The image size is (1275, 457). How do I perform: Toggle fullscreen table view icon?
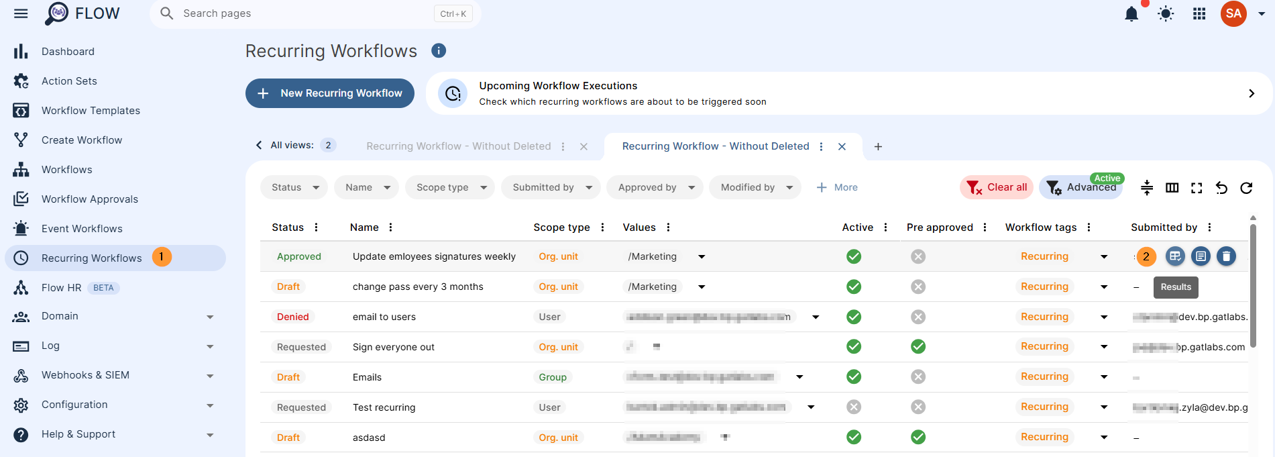click(x=1197, y=188)
